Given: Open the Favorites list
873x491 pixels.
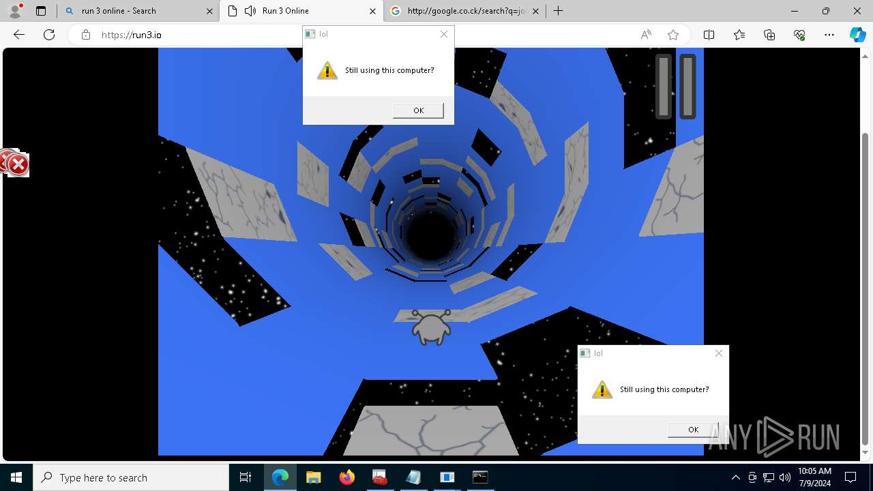Looking at the screenshot, I should pyautogui.click(x=739, y=35).
